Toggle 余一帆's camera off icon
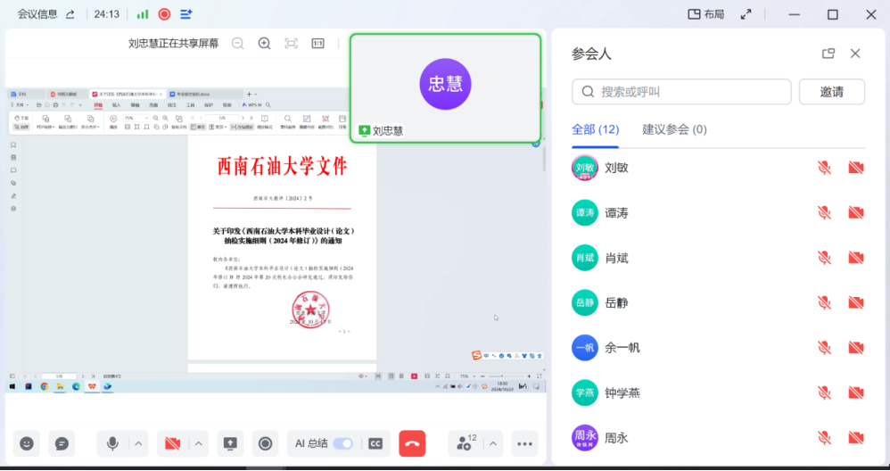 (856, 347)
